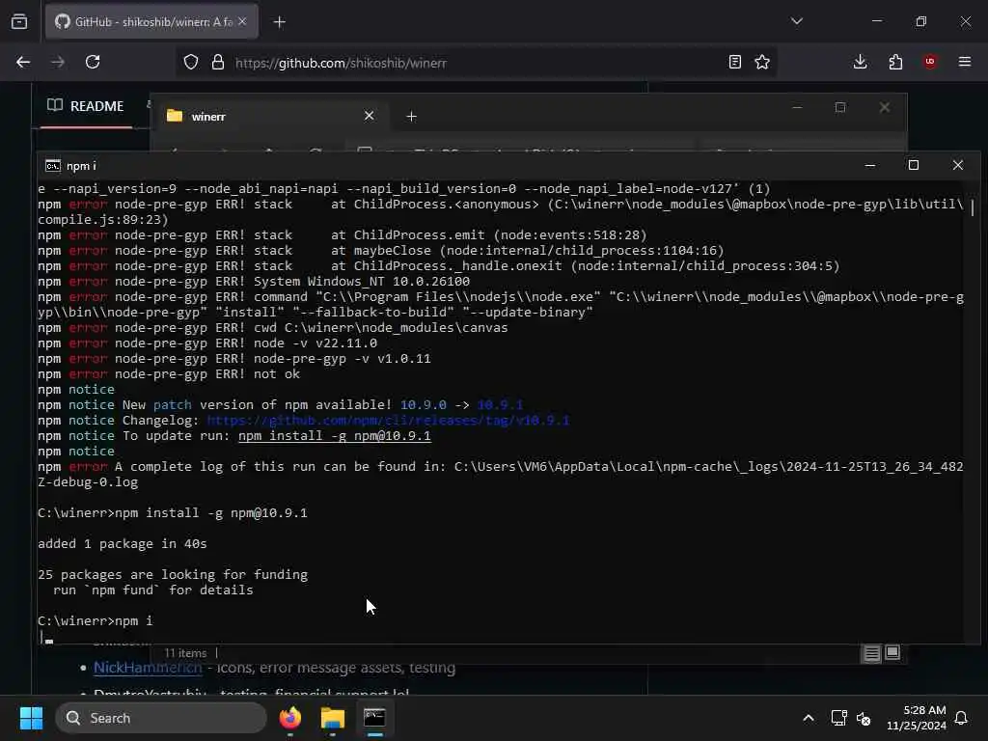Open Firefox tracking protection shield
The width and height of the screenshot is (988, 741).
[x=191, y=62]
